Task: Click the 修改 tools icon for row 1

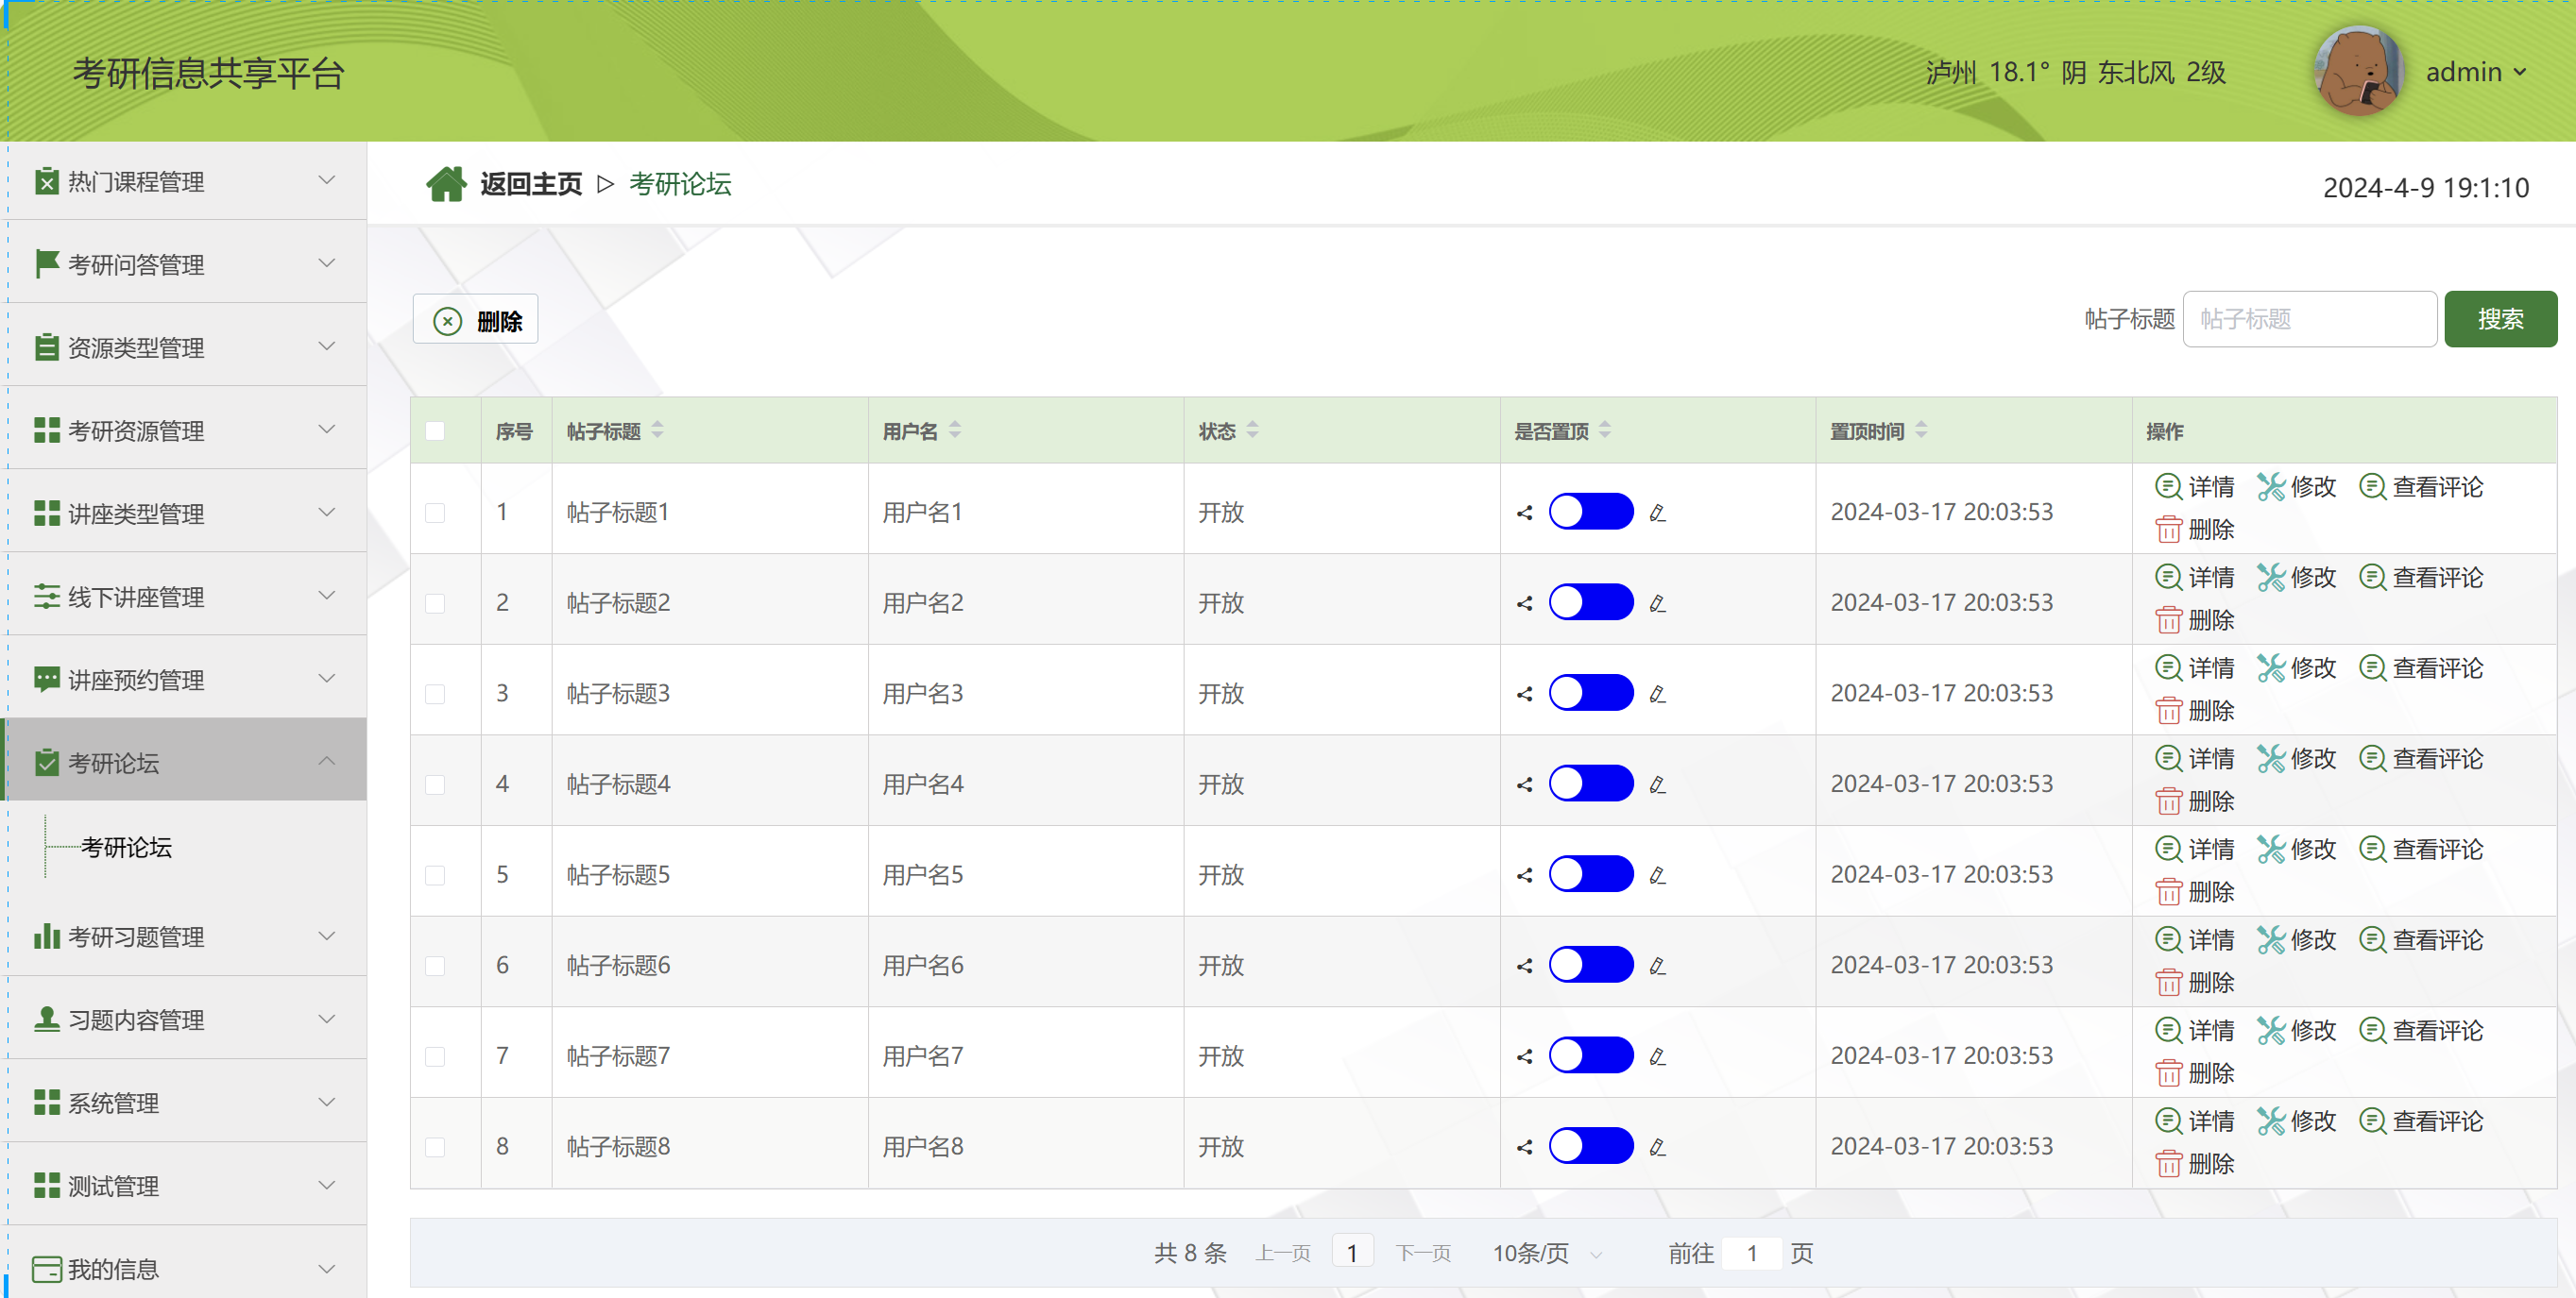Action: 2270,486
